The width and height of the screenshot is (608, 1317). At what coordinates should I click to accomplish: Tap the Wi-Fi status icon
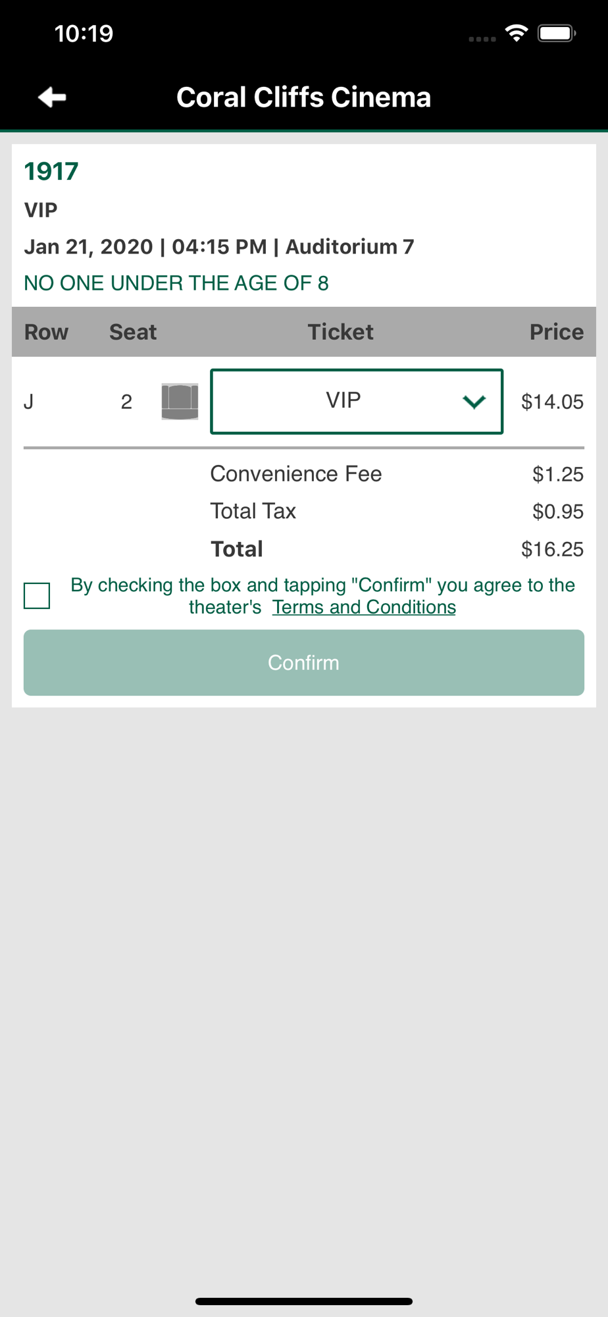(x=517, y=33)
